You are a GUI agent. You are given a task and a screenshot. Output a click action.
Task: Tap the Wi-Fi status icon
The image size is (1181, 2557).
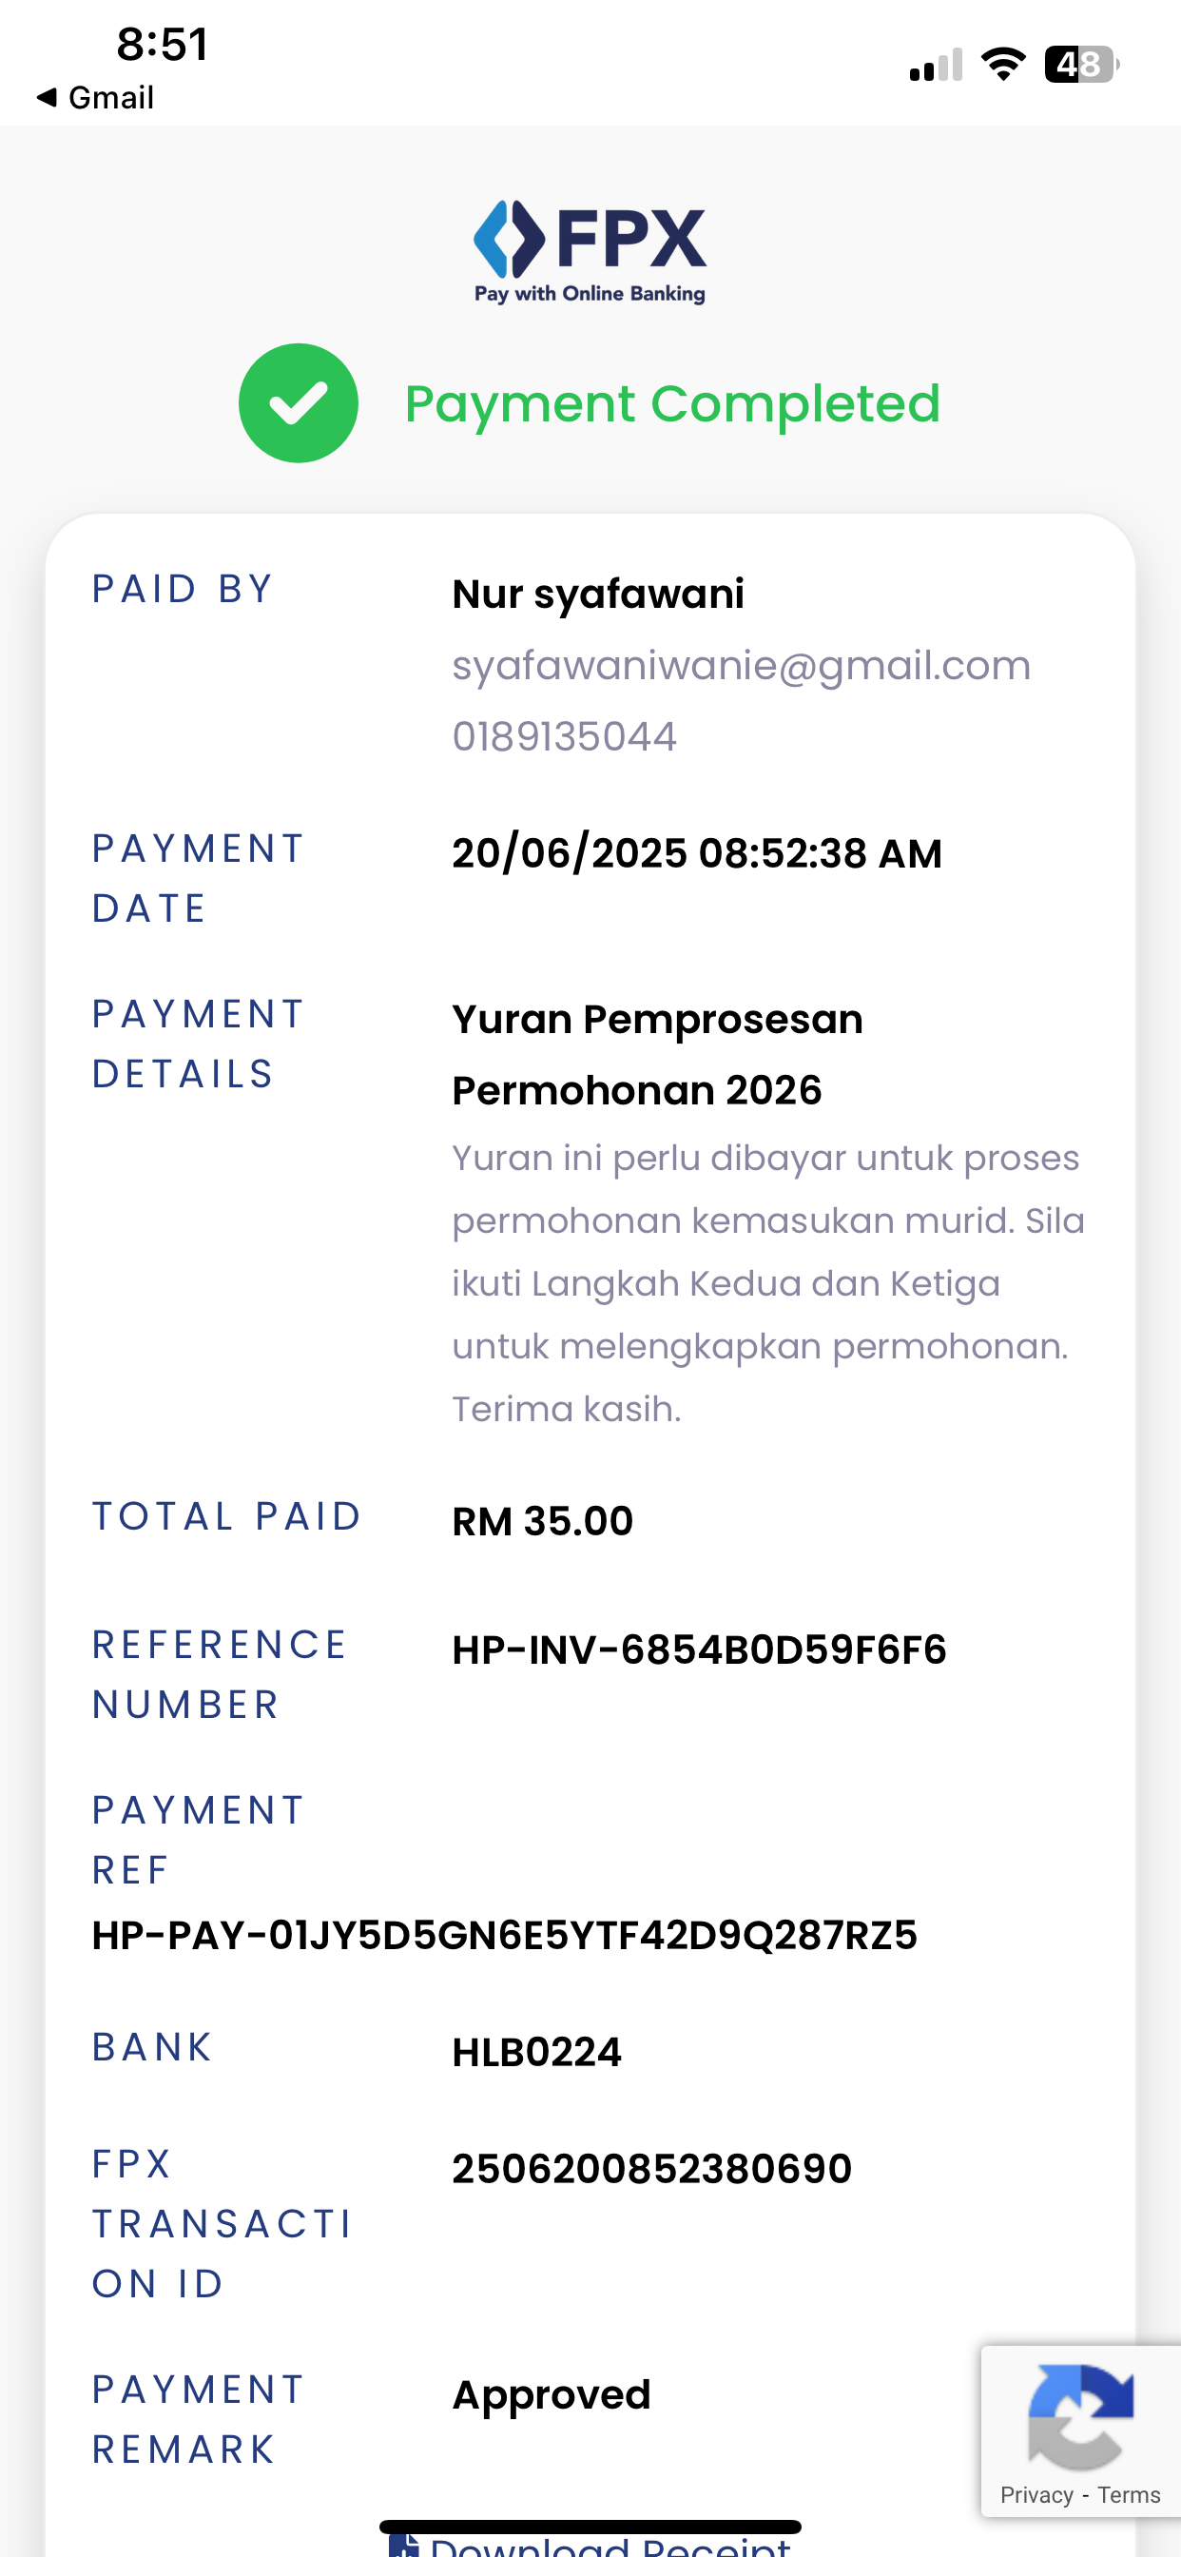(x=1003, y=65)
